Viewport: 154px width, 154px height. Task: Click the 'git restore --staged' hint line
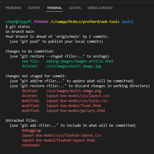(x=59, y=56)
